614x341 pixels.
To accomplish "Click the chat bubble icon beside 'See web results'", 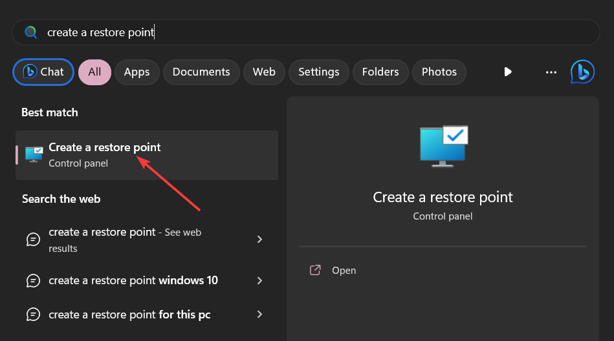I will click(33, 240).
